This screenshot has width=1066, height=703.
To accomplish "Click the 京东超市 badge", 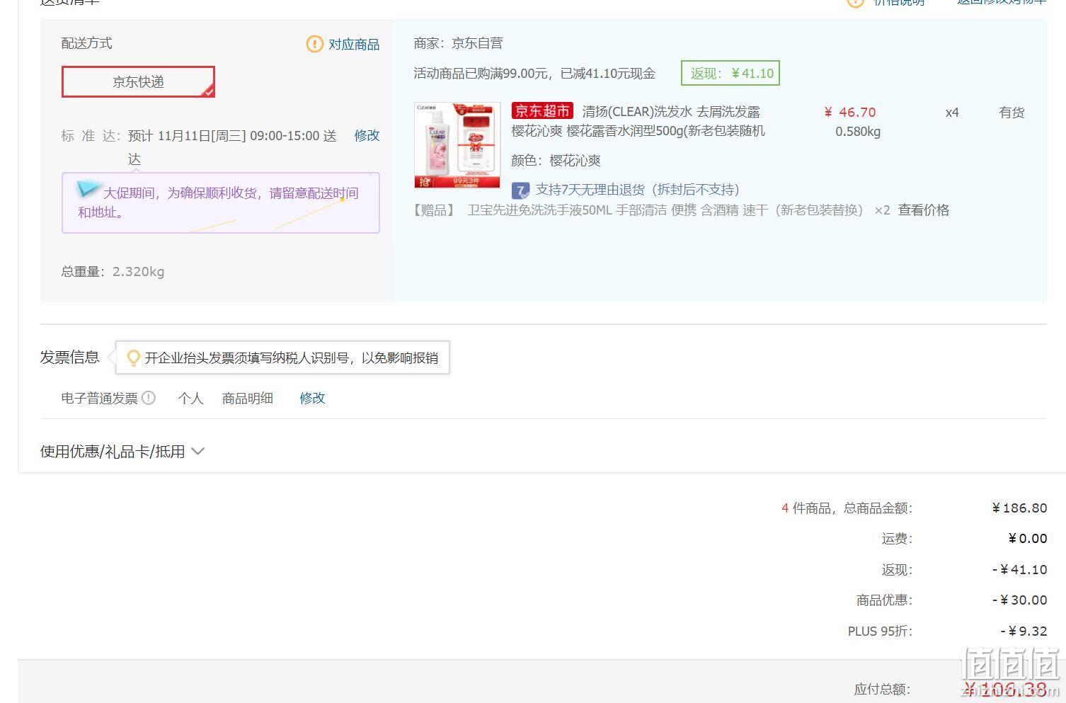I will 542,110.
